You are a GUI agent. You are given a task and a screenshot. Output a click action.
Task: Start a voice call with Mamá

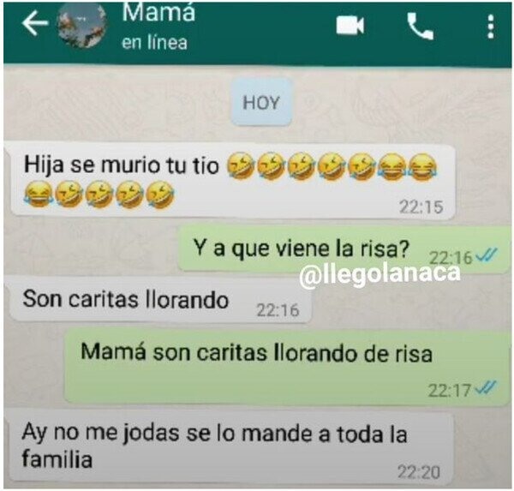(420, 27)
